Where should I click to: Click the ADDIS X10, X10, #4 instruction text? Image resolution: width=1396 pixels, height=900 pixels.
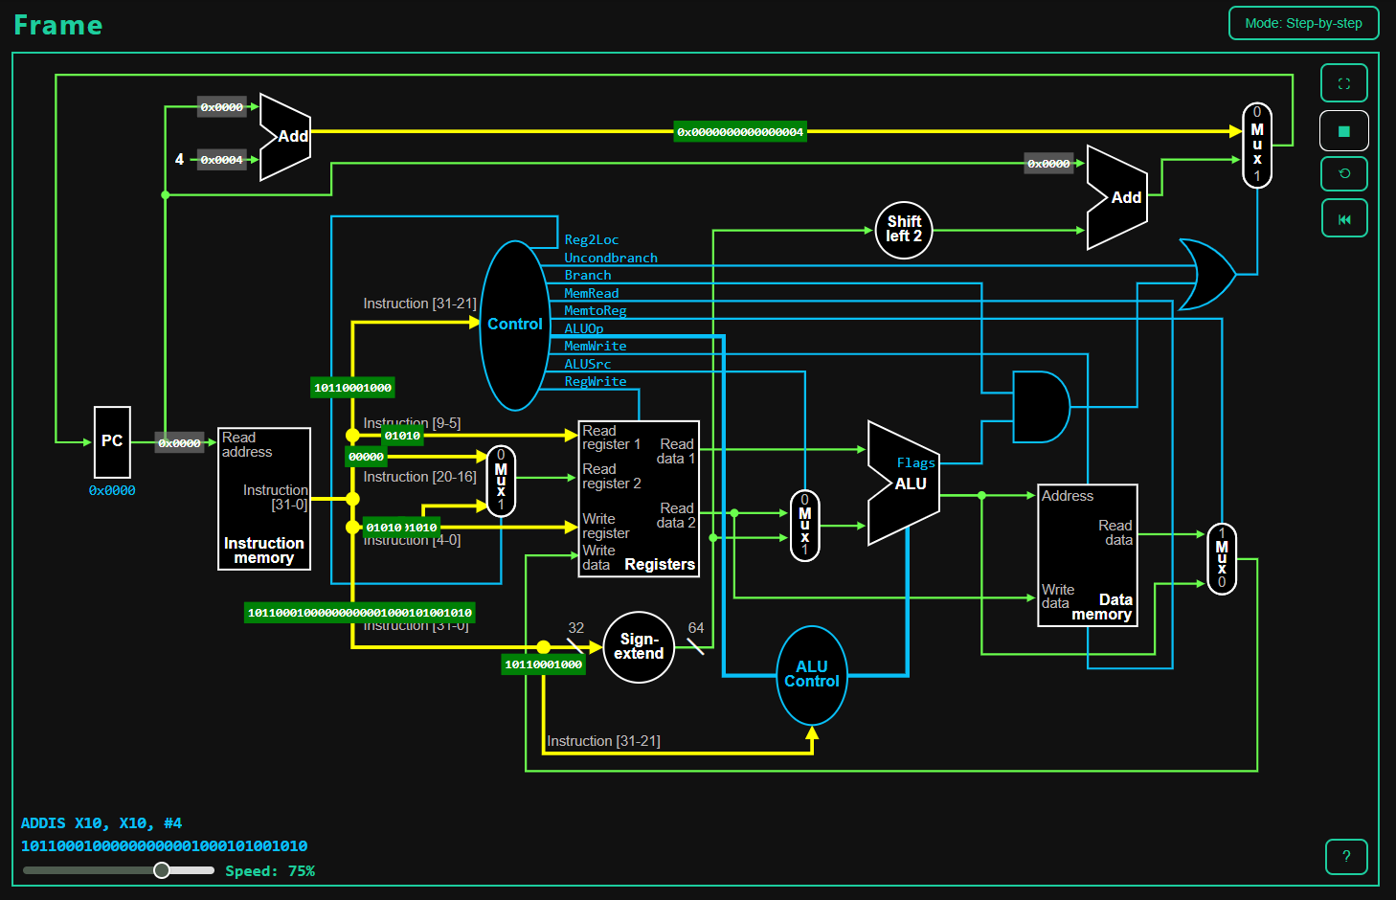pos(101,823)
